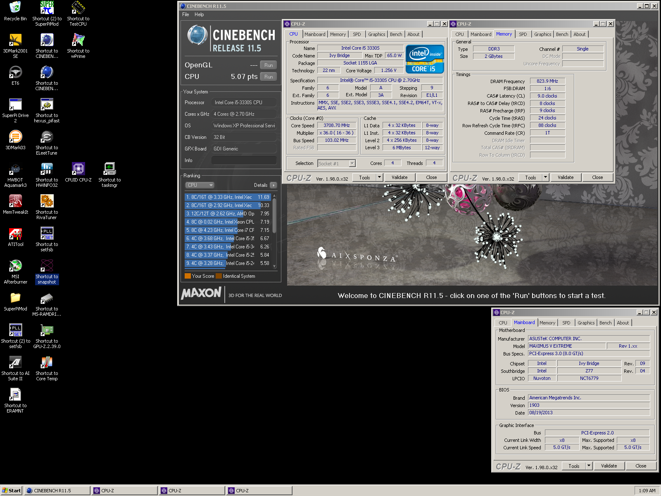The image size is (661, 496).
Task: Open the GPU-Z.2.39.0 shortcut icon
Action: [47, 336]
